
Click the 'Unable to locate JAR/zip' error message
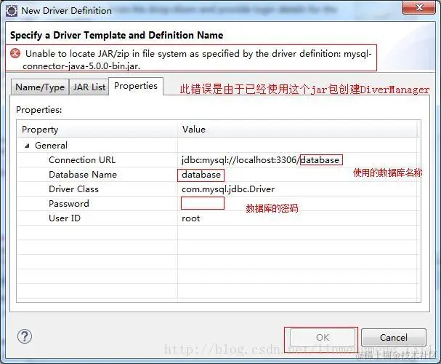click(197, 60)
